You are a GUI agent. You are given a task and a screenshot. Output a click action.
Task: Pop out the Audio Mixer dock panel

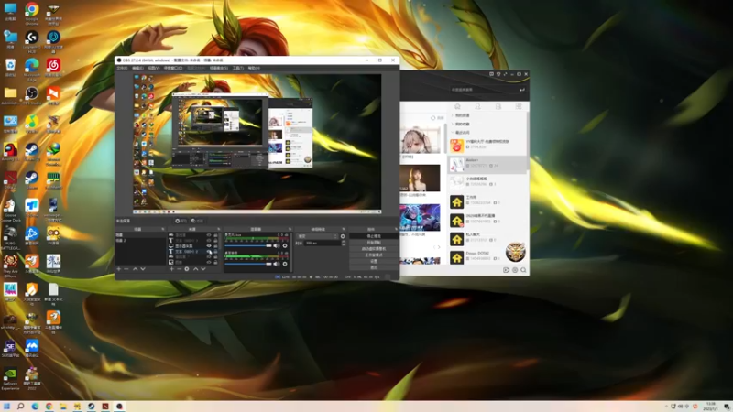290,229
